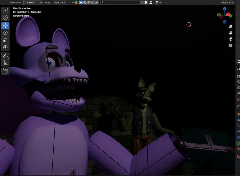Click the hand pan-view icon
This screenshot has width=240, height=176.
pos(230,33)
